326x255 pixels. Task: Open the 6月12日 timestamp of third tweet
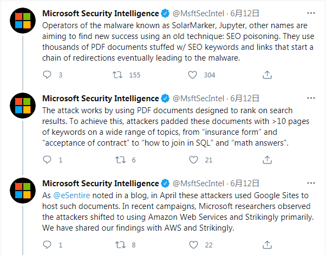click(x=245, y=184)
